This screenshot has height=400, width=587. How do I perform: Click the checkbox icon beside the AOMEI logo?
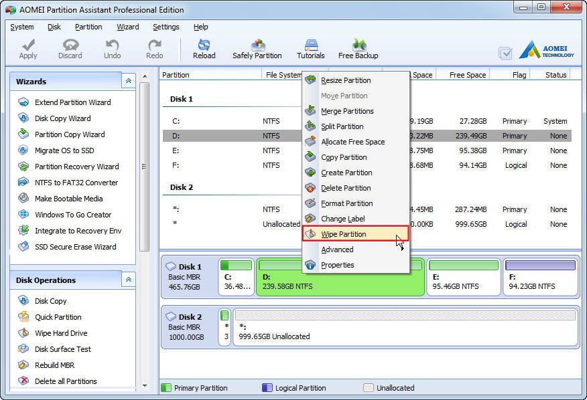505,54
